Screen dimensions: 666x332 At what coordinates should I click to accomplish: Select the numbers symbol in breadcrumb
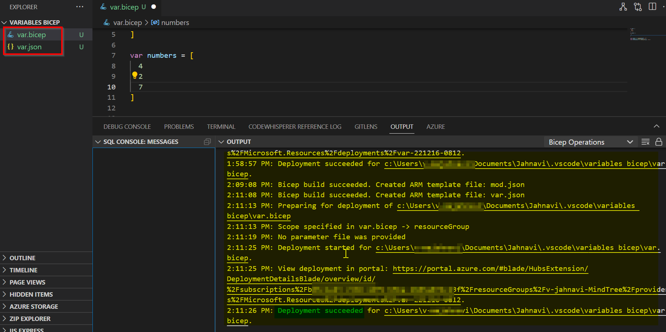[170, 22]
